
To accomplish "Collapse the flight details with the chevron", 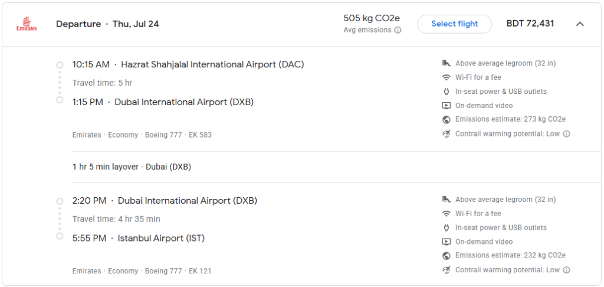I will point(580,24).
